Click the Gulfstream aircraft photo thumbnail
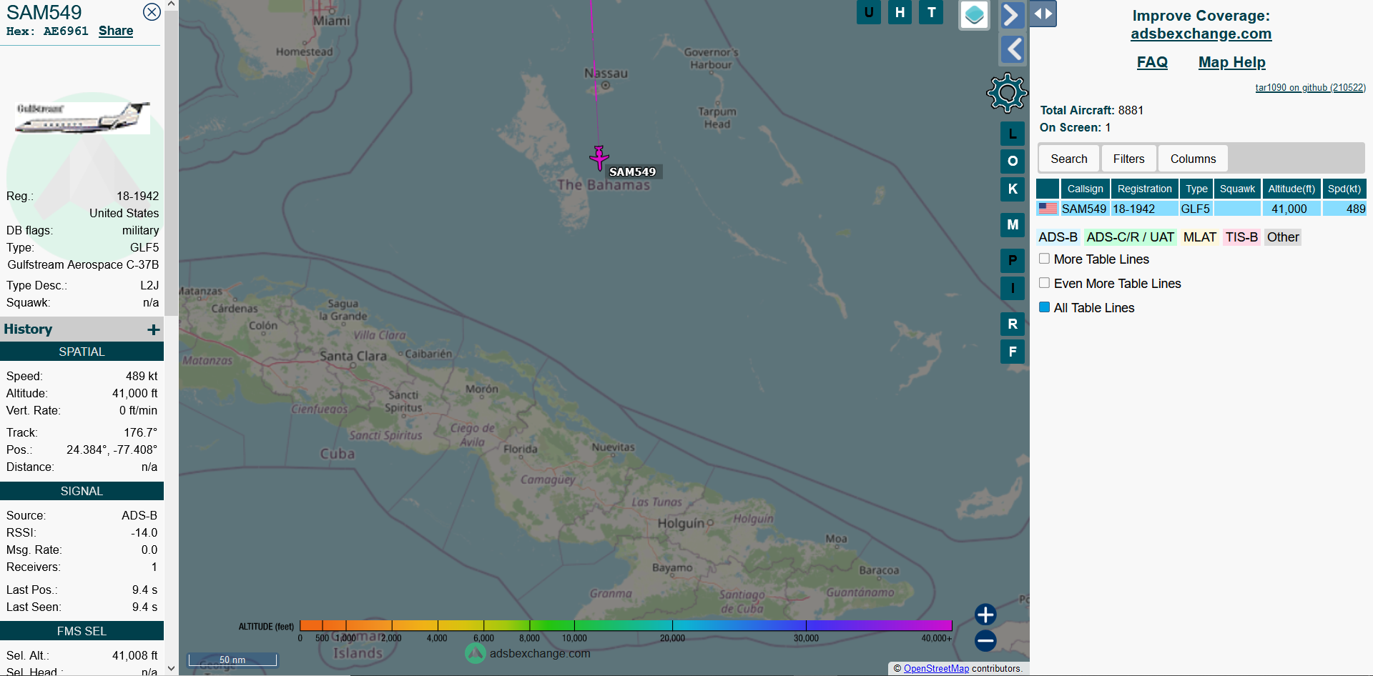The image size is (1373, 676). [x=82, y=117]
